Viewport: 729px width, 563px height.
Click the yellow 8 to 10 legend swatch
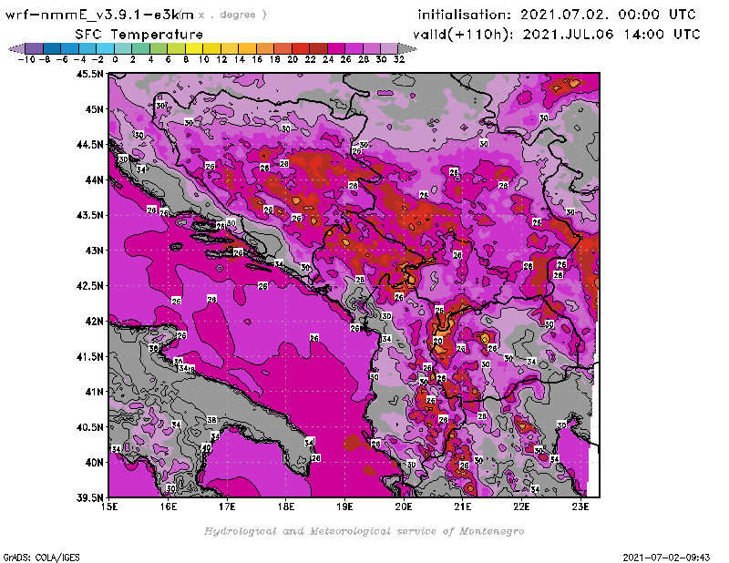195,47
